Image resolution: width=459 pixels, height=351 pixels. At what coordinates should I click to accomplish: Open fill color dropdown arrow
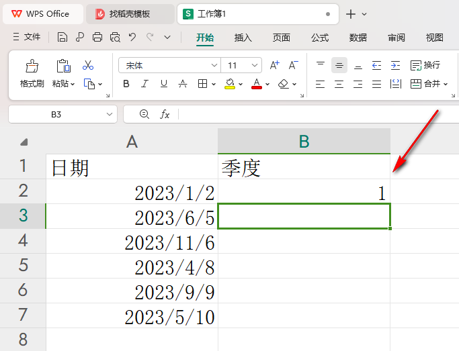241,84
